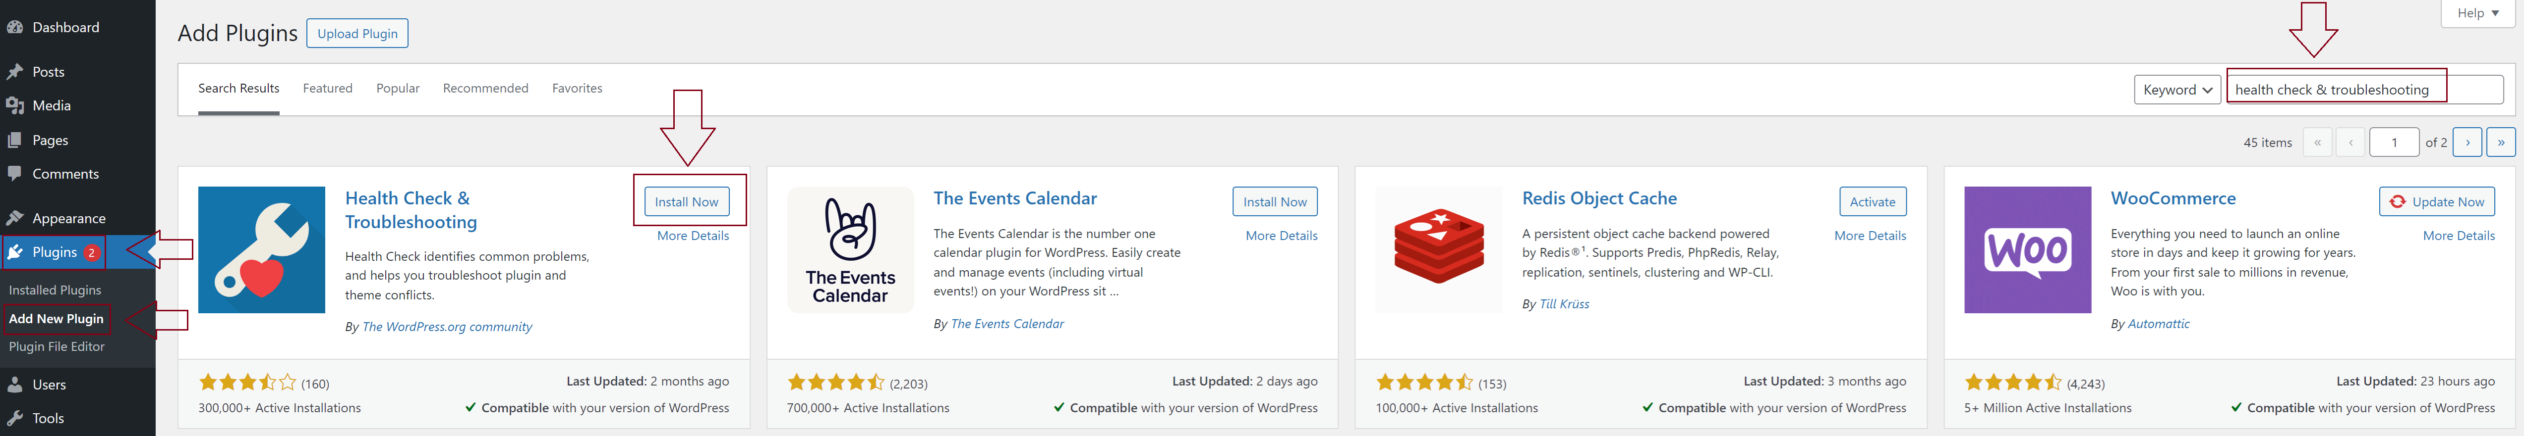2524x436 pixels.
Task: Click the WooCommerce plugin logo
Action: tap(2026, 249)
